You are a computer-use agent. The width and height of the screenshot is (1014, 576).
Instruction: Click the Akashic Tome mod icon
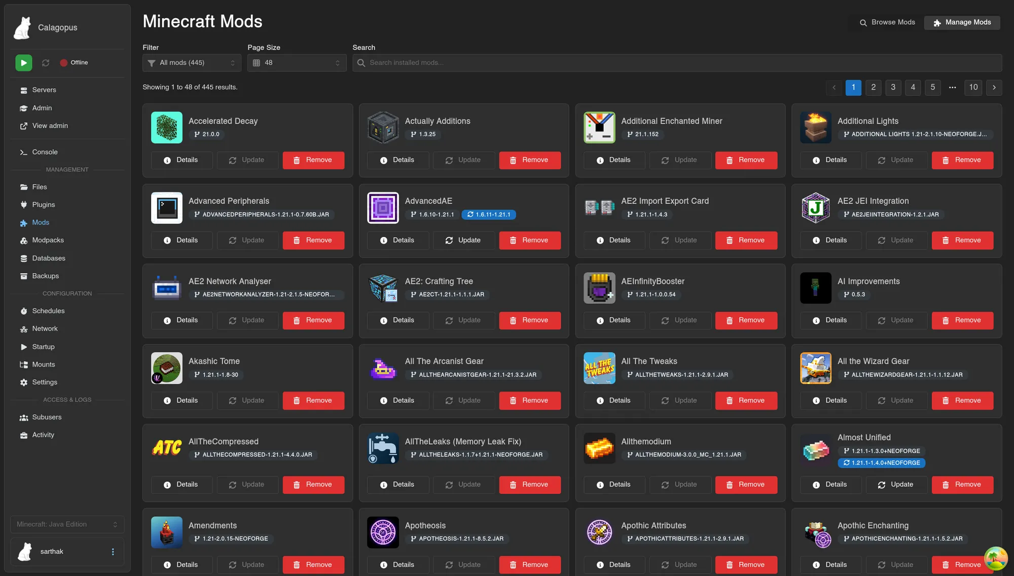click(167, 368)
